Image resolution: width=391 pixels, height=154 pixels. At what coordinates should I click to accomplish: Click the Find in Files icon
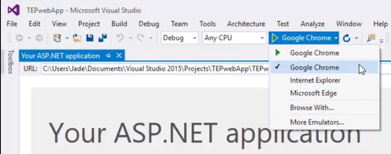(371, 38)
